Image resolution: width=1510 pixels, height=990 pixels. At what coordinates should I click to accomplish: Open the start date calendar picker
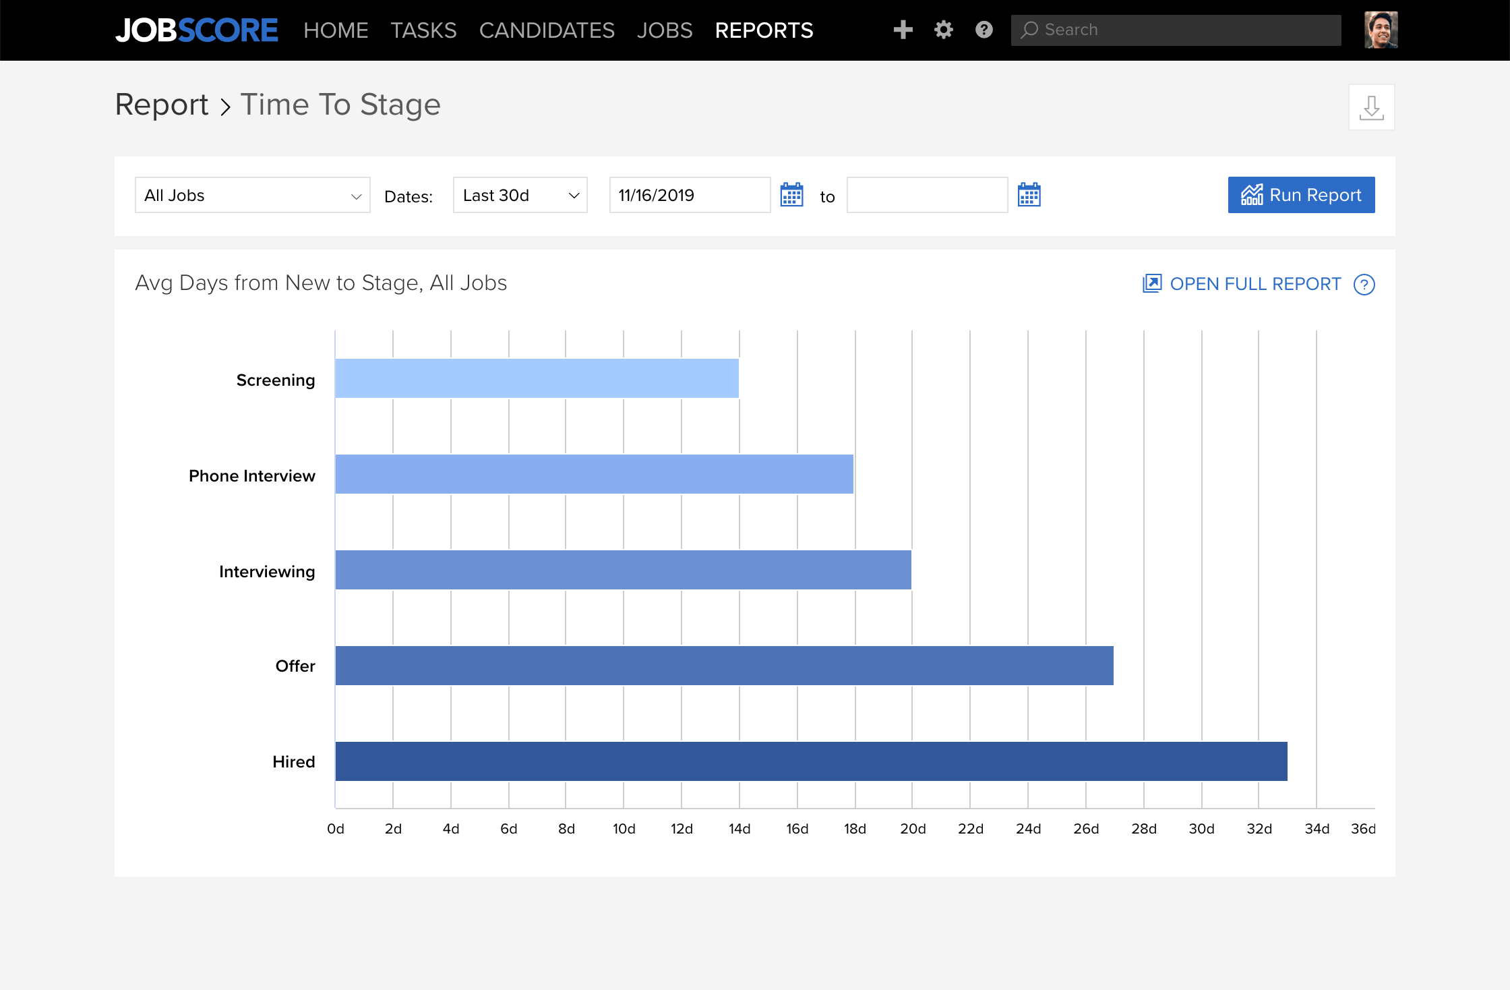coord(791,195)
